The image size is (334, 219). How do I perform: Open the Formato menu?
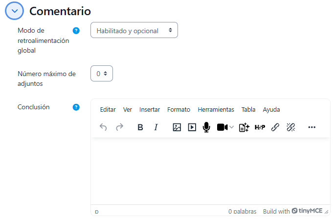click(x=178, y=110)
